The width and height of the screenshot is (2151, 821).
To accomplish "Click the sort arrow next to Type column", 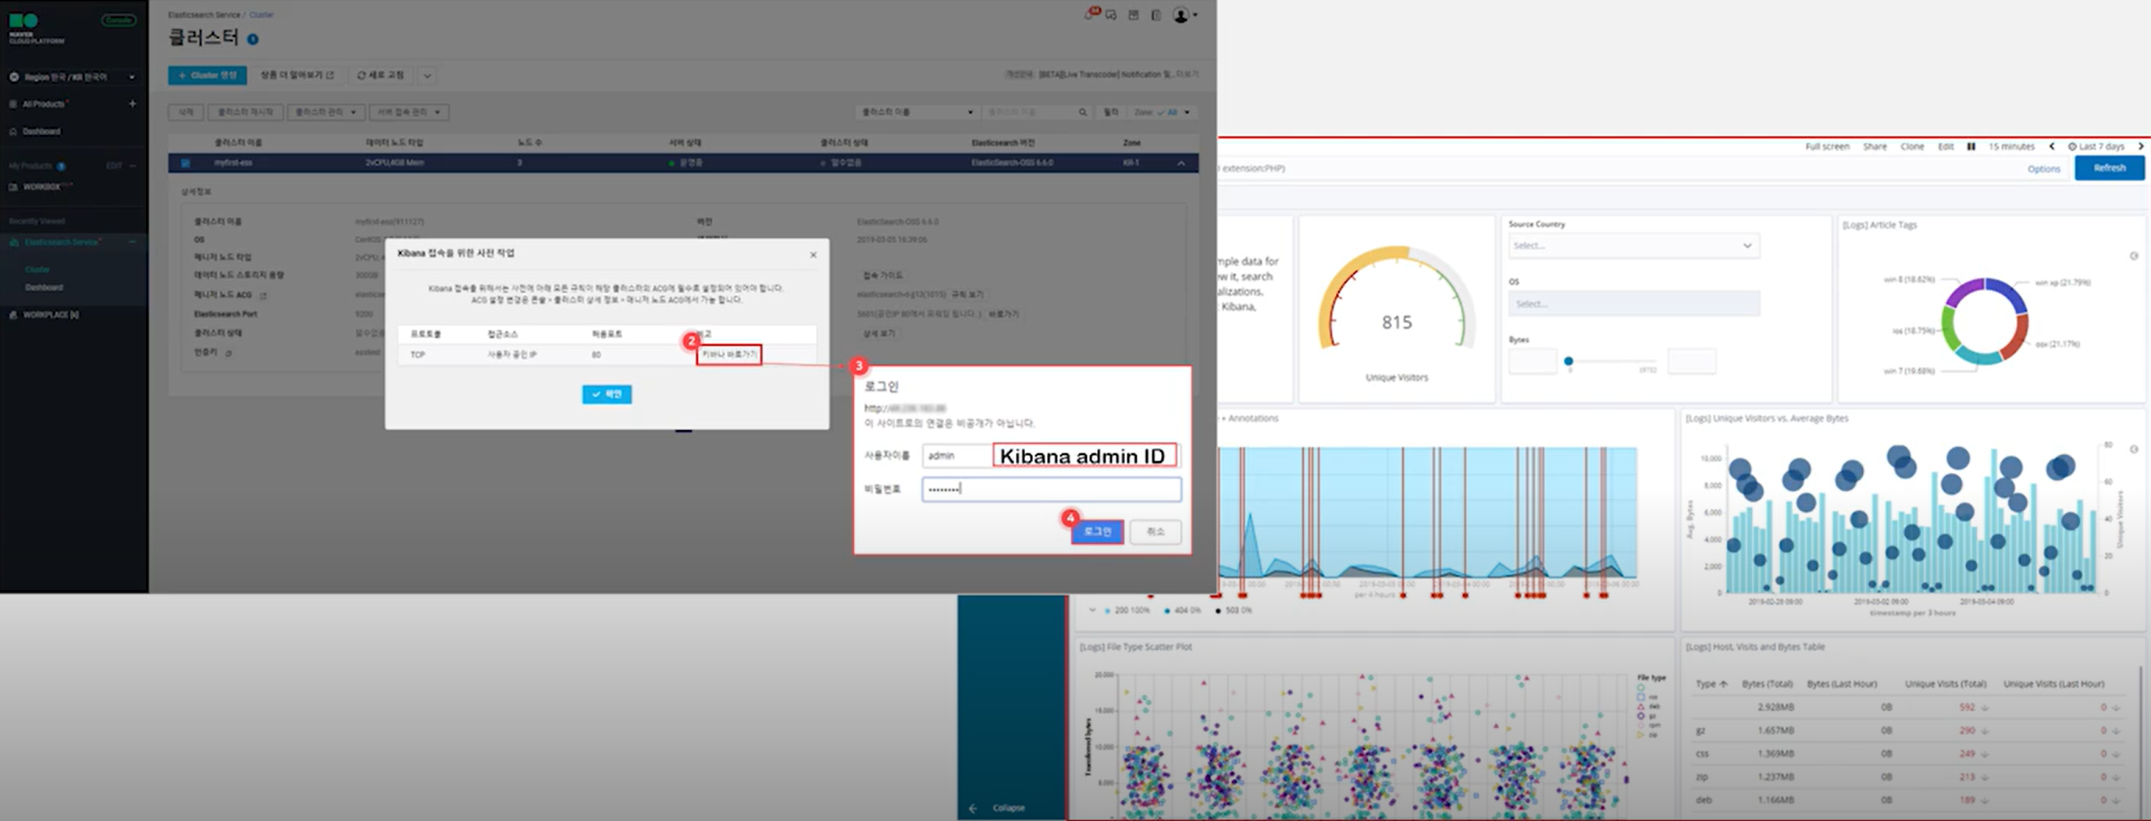I will tap(1722, 684).
